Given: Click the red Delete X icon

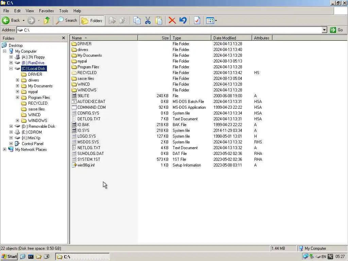Looking at the screenshot, I should pos(172,20).
